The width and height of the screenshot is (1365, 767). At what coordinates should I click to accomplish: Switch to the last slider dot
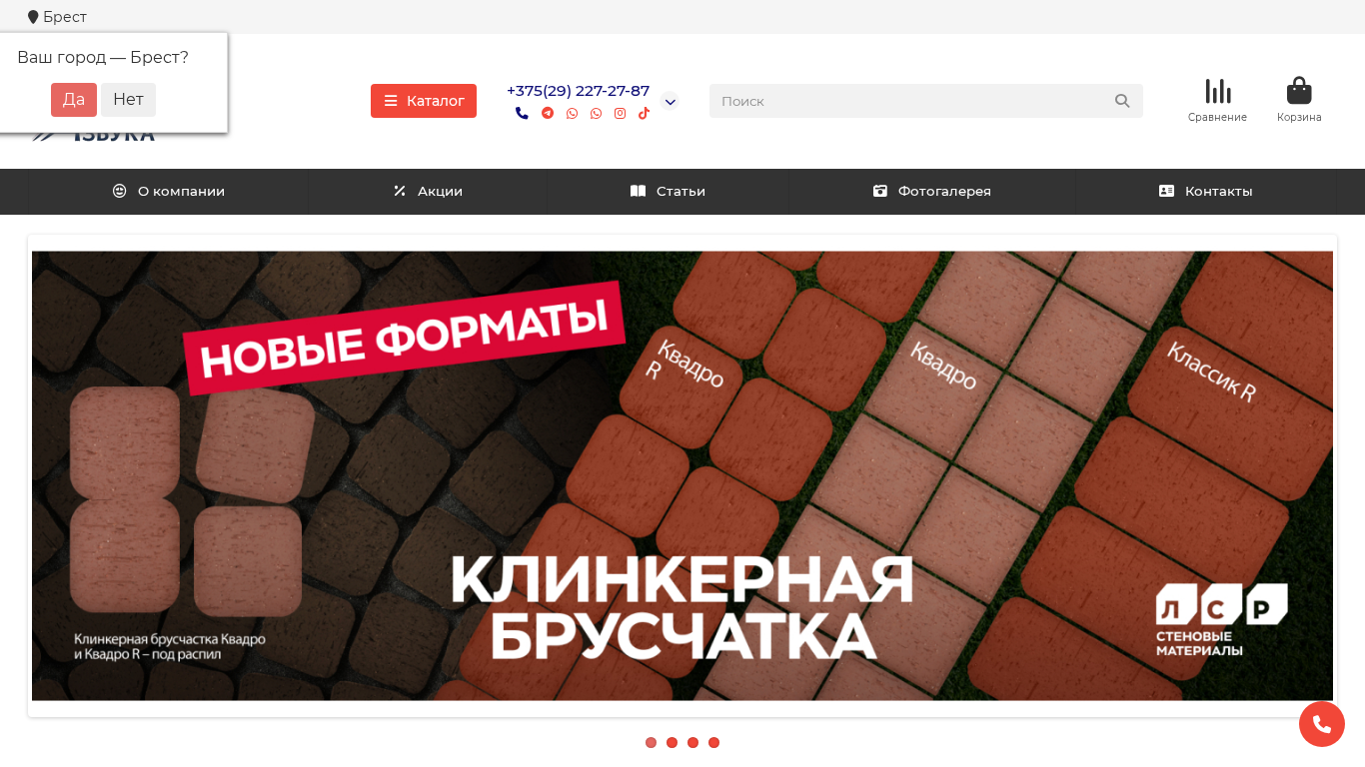[x=713, y=742]
